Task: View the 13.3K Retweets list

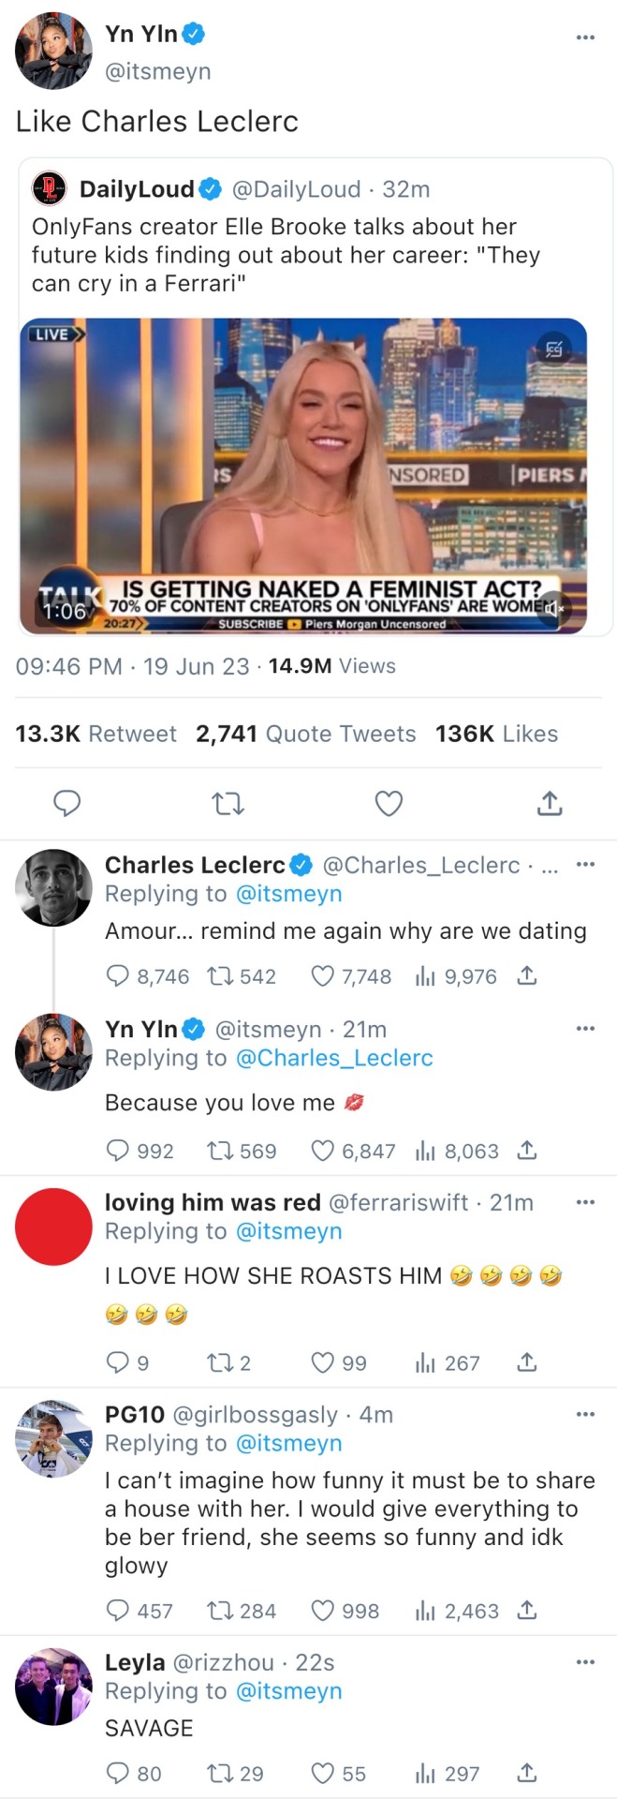Action: 95,734
